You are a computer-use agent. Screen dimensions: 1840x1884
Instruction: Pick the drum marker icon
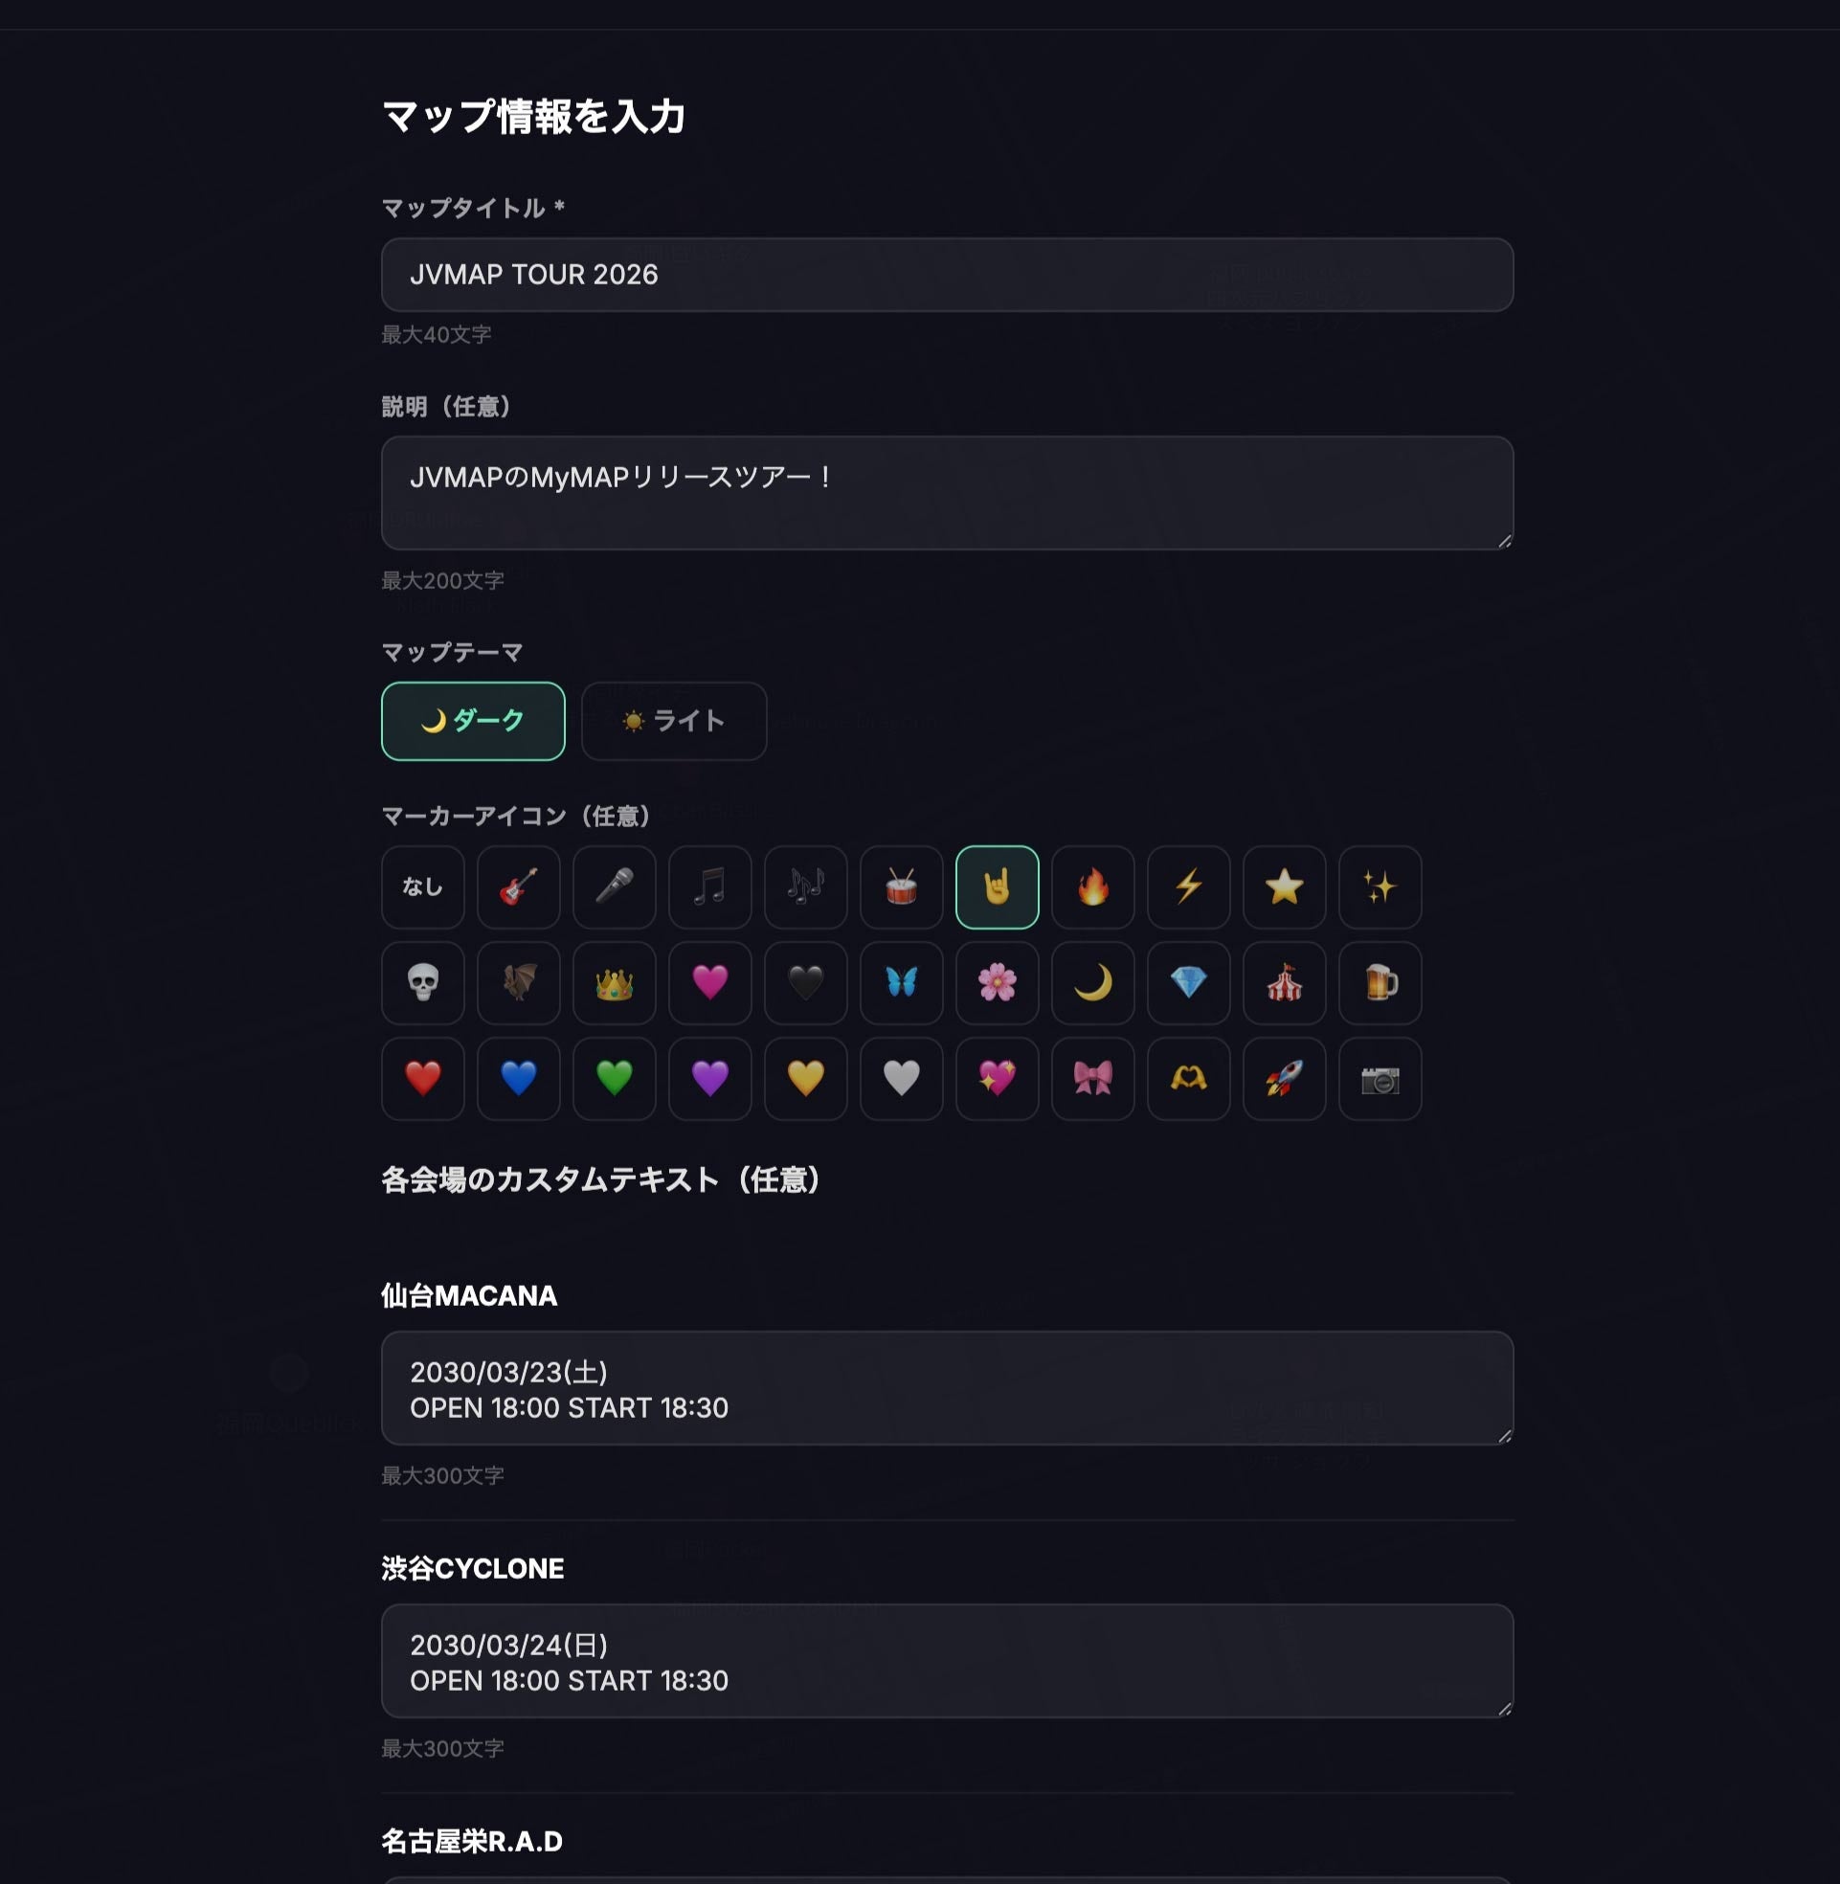[x=901, y=886]
